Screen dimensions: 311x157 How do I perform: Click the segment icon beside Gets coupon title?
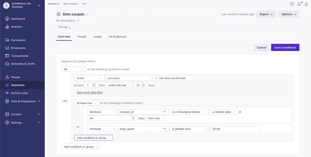pos(58,14)
